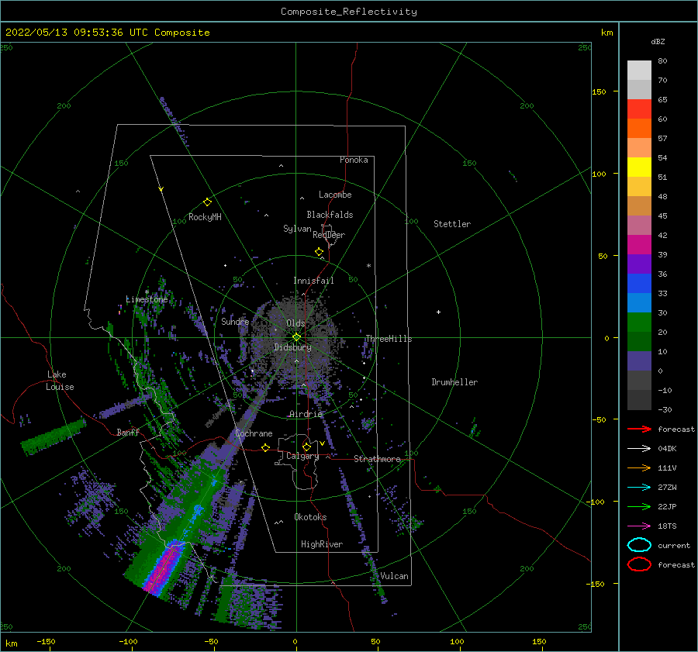The height and width of the screenshot is (652, 698).
Task: Click the Airdrie city label
Action: [306, 414]
